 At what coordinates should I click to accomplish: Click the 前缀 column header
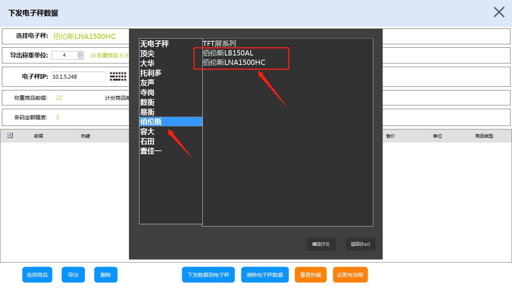[x=39, y=136]
